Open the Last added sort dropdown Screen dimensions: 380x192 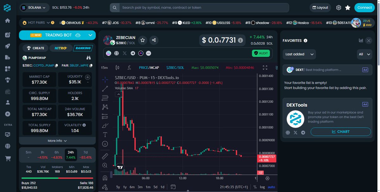pos(299,54)
